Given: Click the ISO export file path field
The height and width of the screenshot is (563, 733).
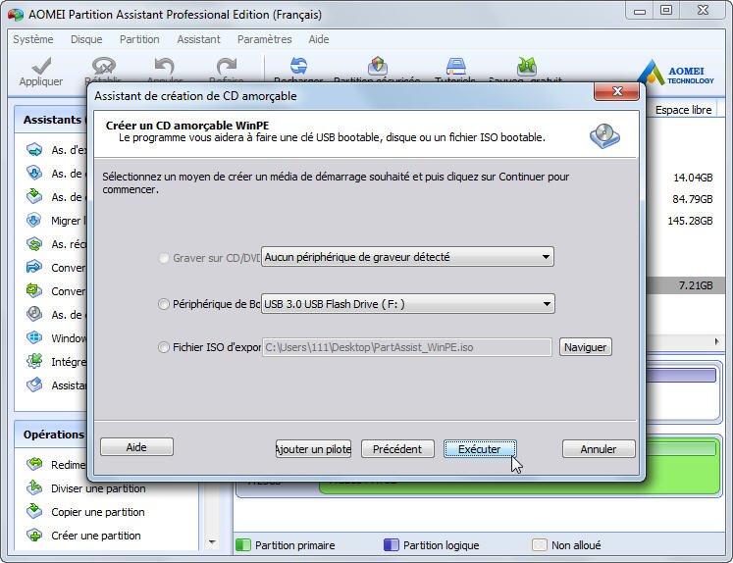Looking at the screenshot, I should tap(407, 347).
